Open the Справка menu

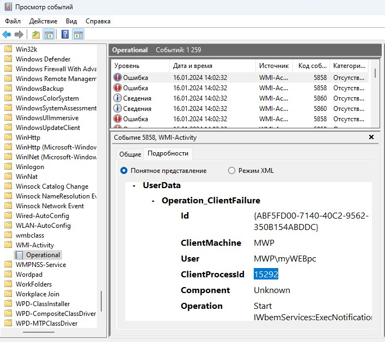click(98, 21)
